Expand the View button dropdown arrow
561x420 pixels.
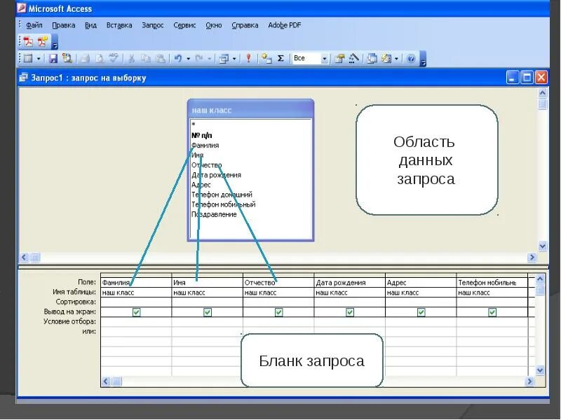[x=39, y=59]
